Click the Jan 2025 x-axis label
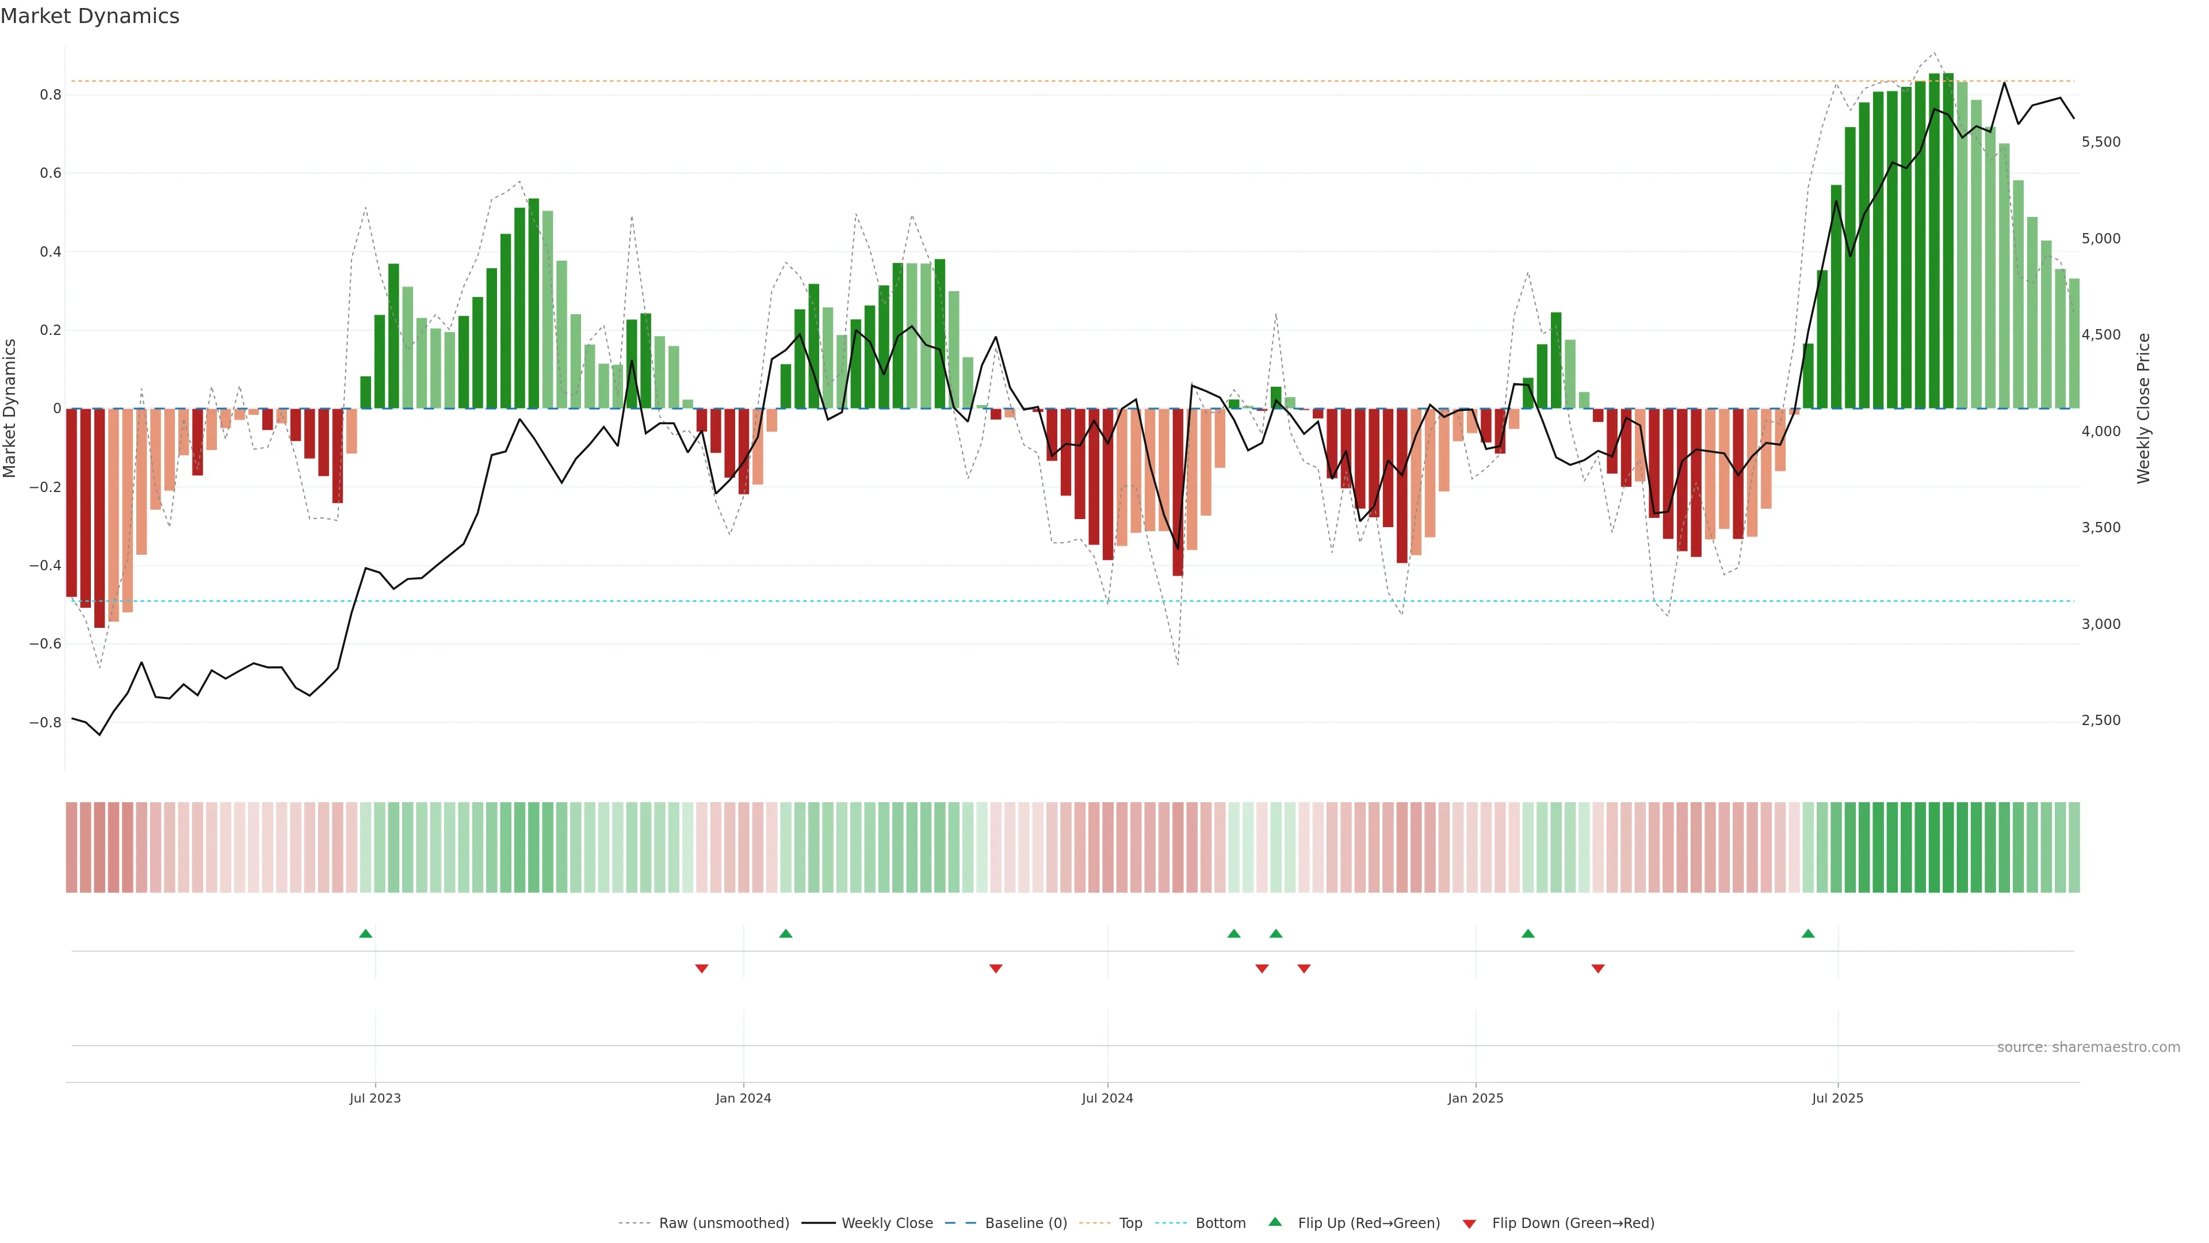The height and width of the screenshot is (1243, 2209). 1475,1098
